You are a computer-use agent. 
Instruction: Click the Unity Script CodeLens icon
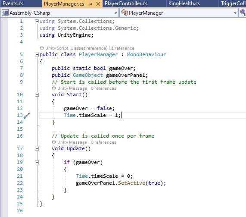(42, 48)
